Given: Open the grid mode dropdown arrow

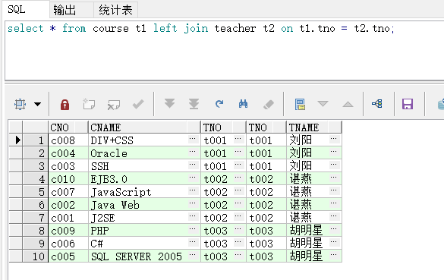Looking at the screenshot, I should pyautogui.click(x=38, y=104).
